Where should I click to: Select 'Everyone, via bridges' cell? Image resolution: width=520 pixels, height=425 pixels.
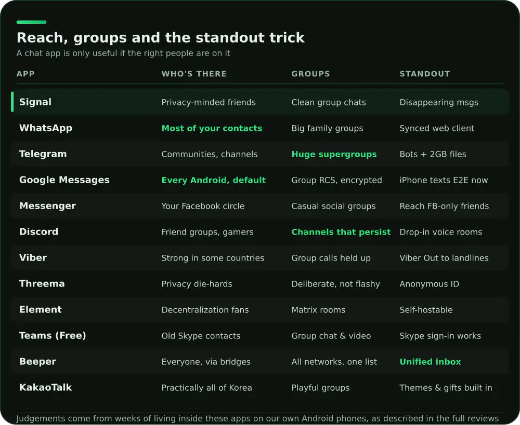click(x=206, y=362)
